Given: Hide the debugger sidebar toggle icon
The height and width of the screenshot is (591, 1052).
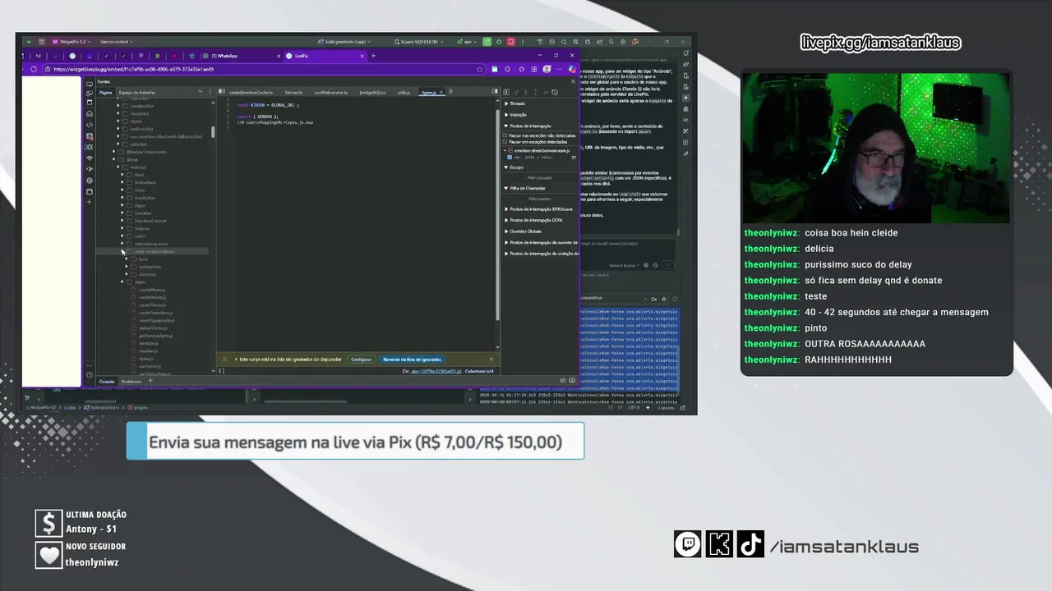Looking at the screenshot, I should point(495,91).
